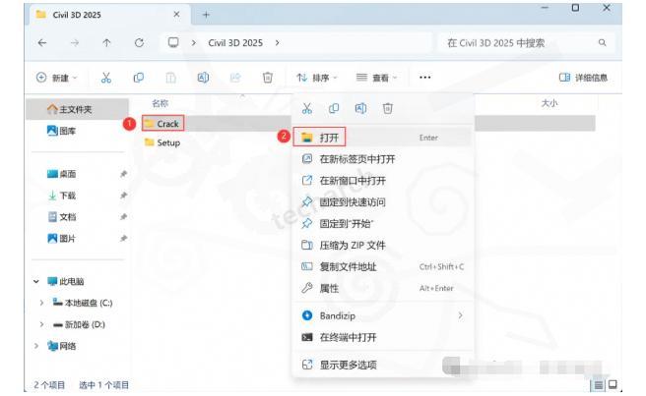Toggle the 详细信息 details pane
This screenshot has width=646, height=396.
(x=583, y=78)
